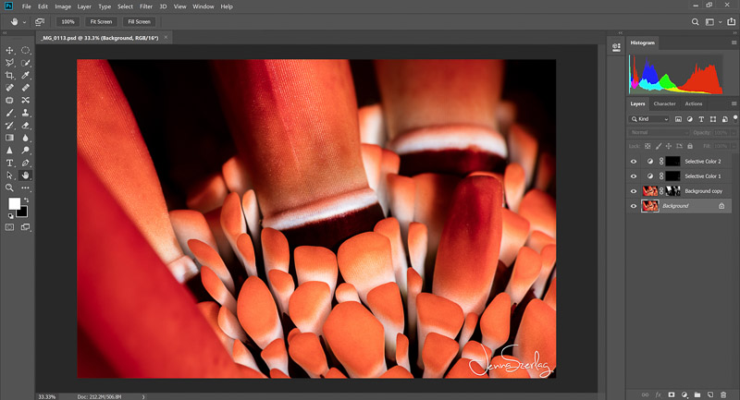Click the Search icon at top right

coord(696,20)
